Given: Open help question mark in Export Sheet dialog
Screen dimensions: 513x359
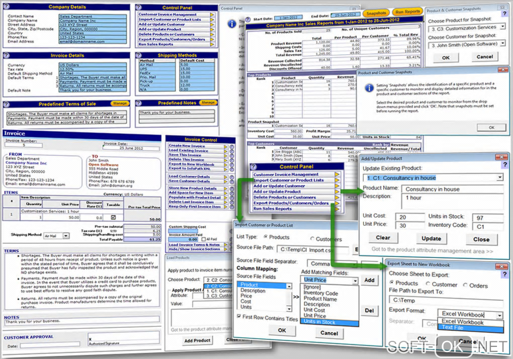Looking at the screenshot, I should 504,274.
